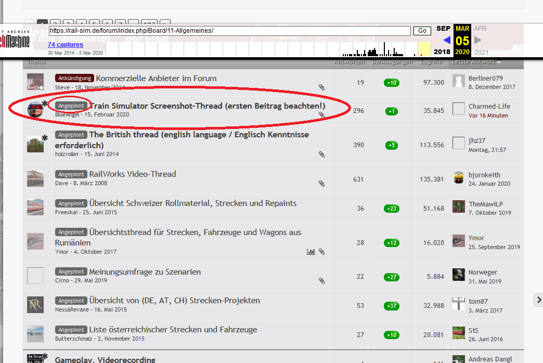The image size is (543, 363).
Task: Click StS's avatar in last reply column
Action: pyautogui.click(x=459, y=333)
